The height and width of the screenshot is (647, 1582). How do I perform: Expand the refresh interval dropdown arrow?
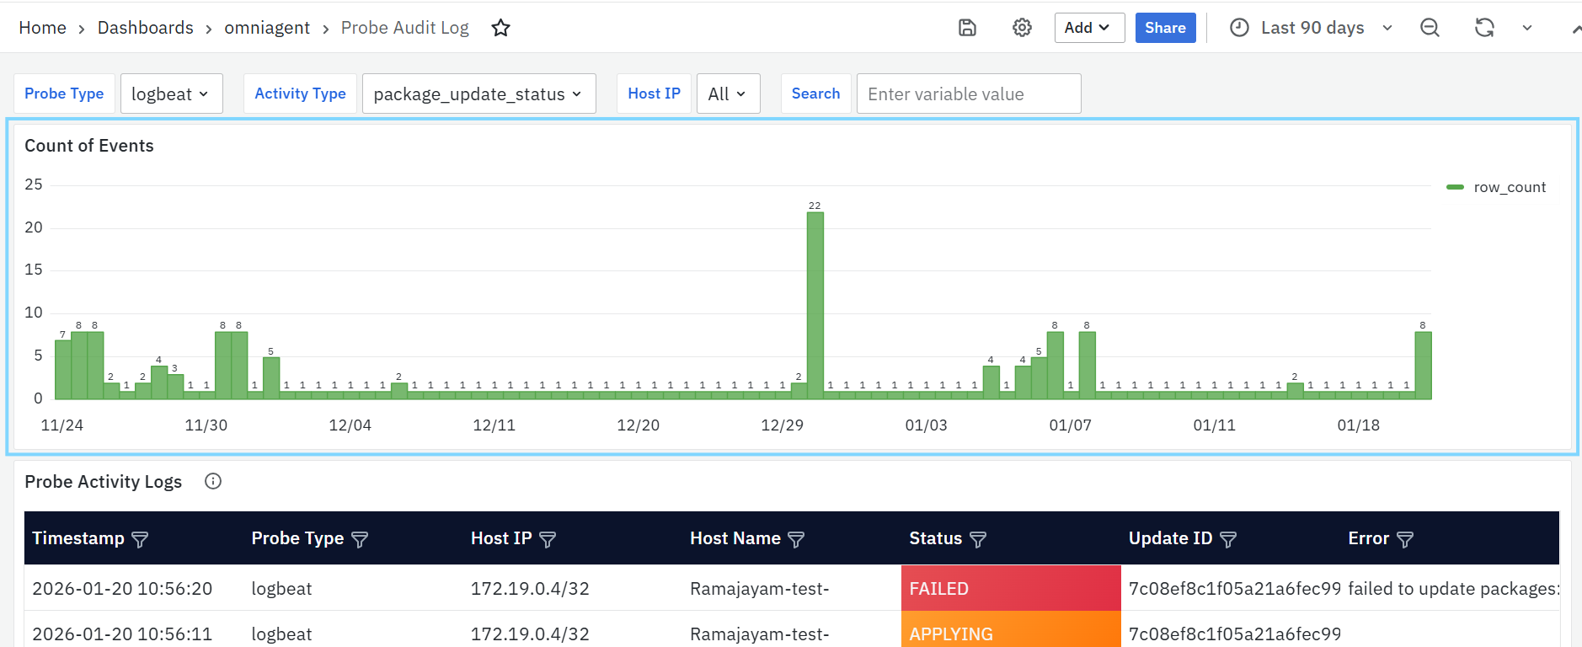click(x=1526, y=28)
